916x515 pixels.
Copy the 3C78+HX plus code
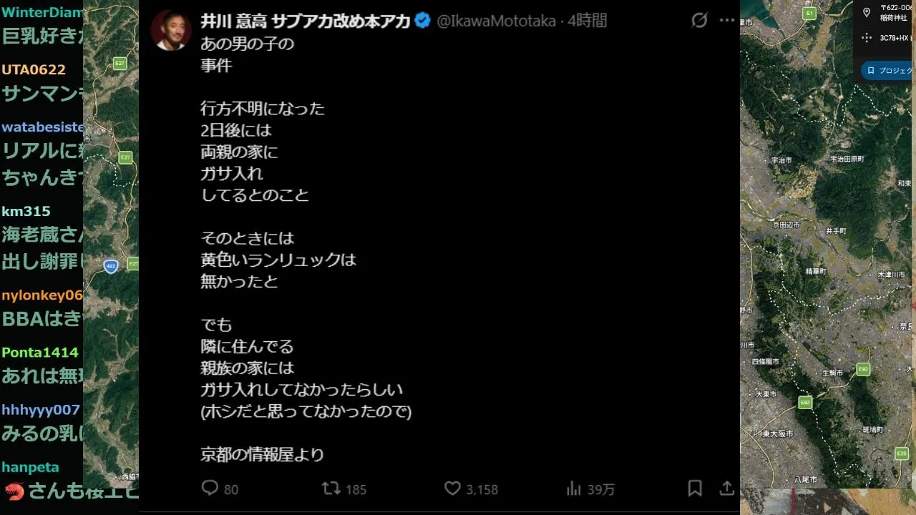896,37
